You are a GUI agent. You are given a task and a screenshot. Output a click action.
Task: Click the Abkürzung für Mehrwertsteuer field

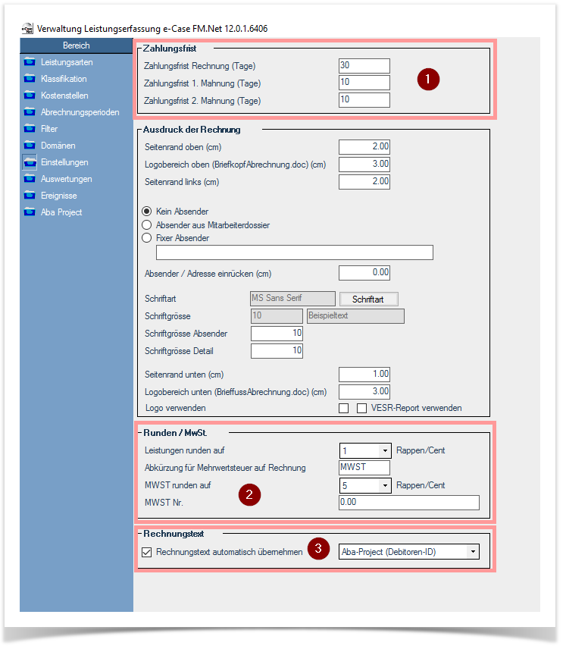[364, 467]
